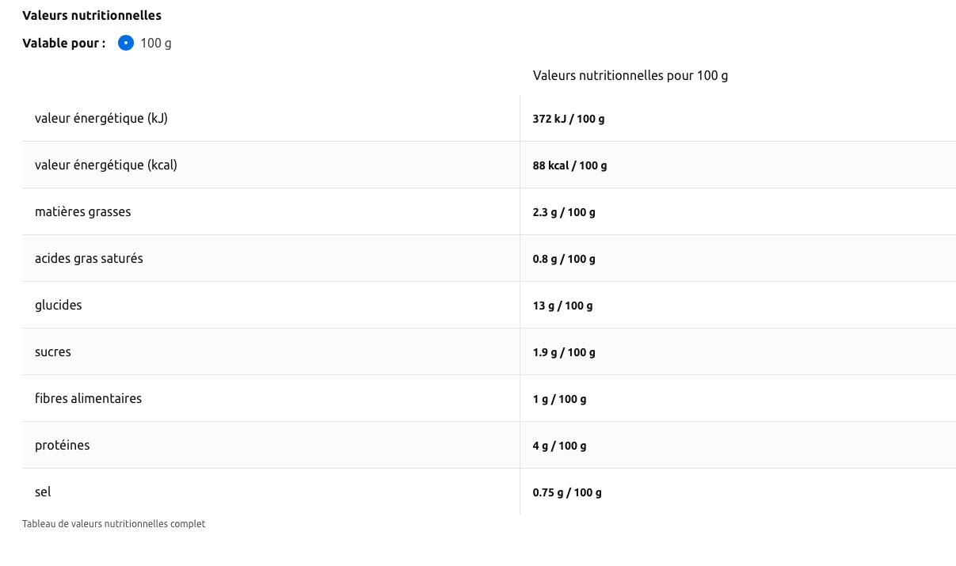This screenshot has width=956, height=566.
Task: Select the 100 g radio button
Action: point(126,43)
